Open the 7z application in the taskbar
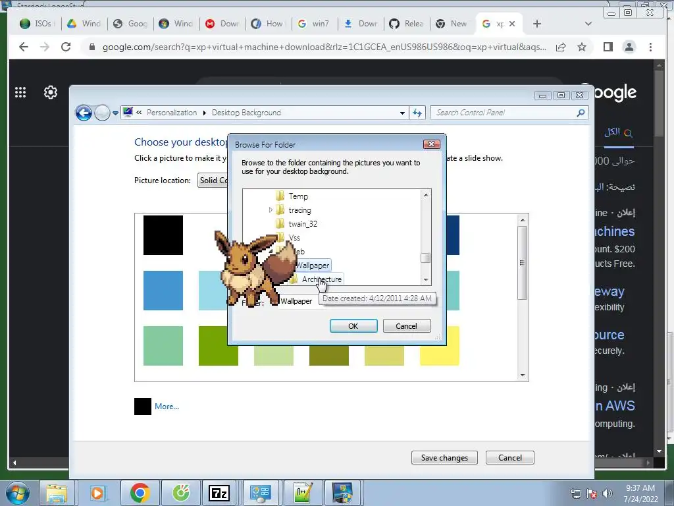 (219, 493)
